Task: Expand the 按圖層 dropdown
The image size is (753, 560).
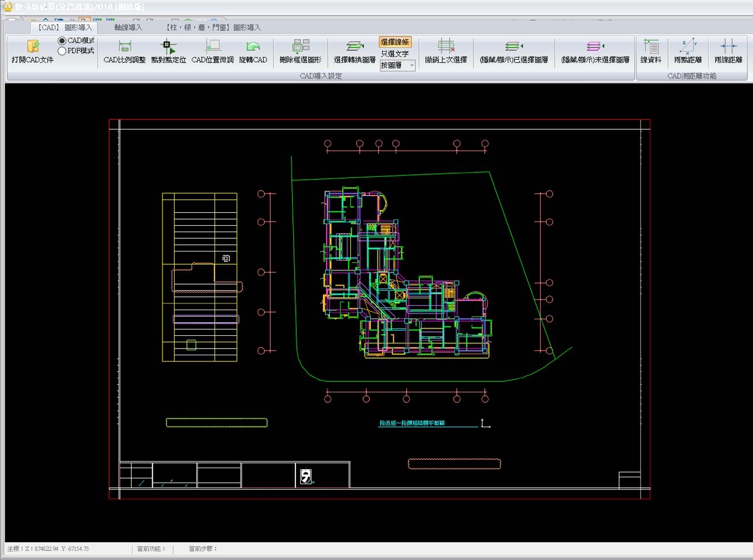Action: tap(412, 66)
